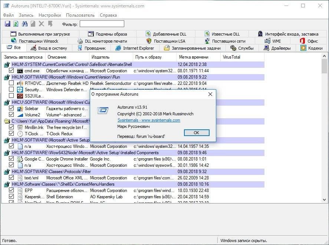Switch to the Известные DLL tab

point(222,34)
